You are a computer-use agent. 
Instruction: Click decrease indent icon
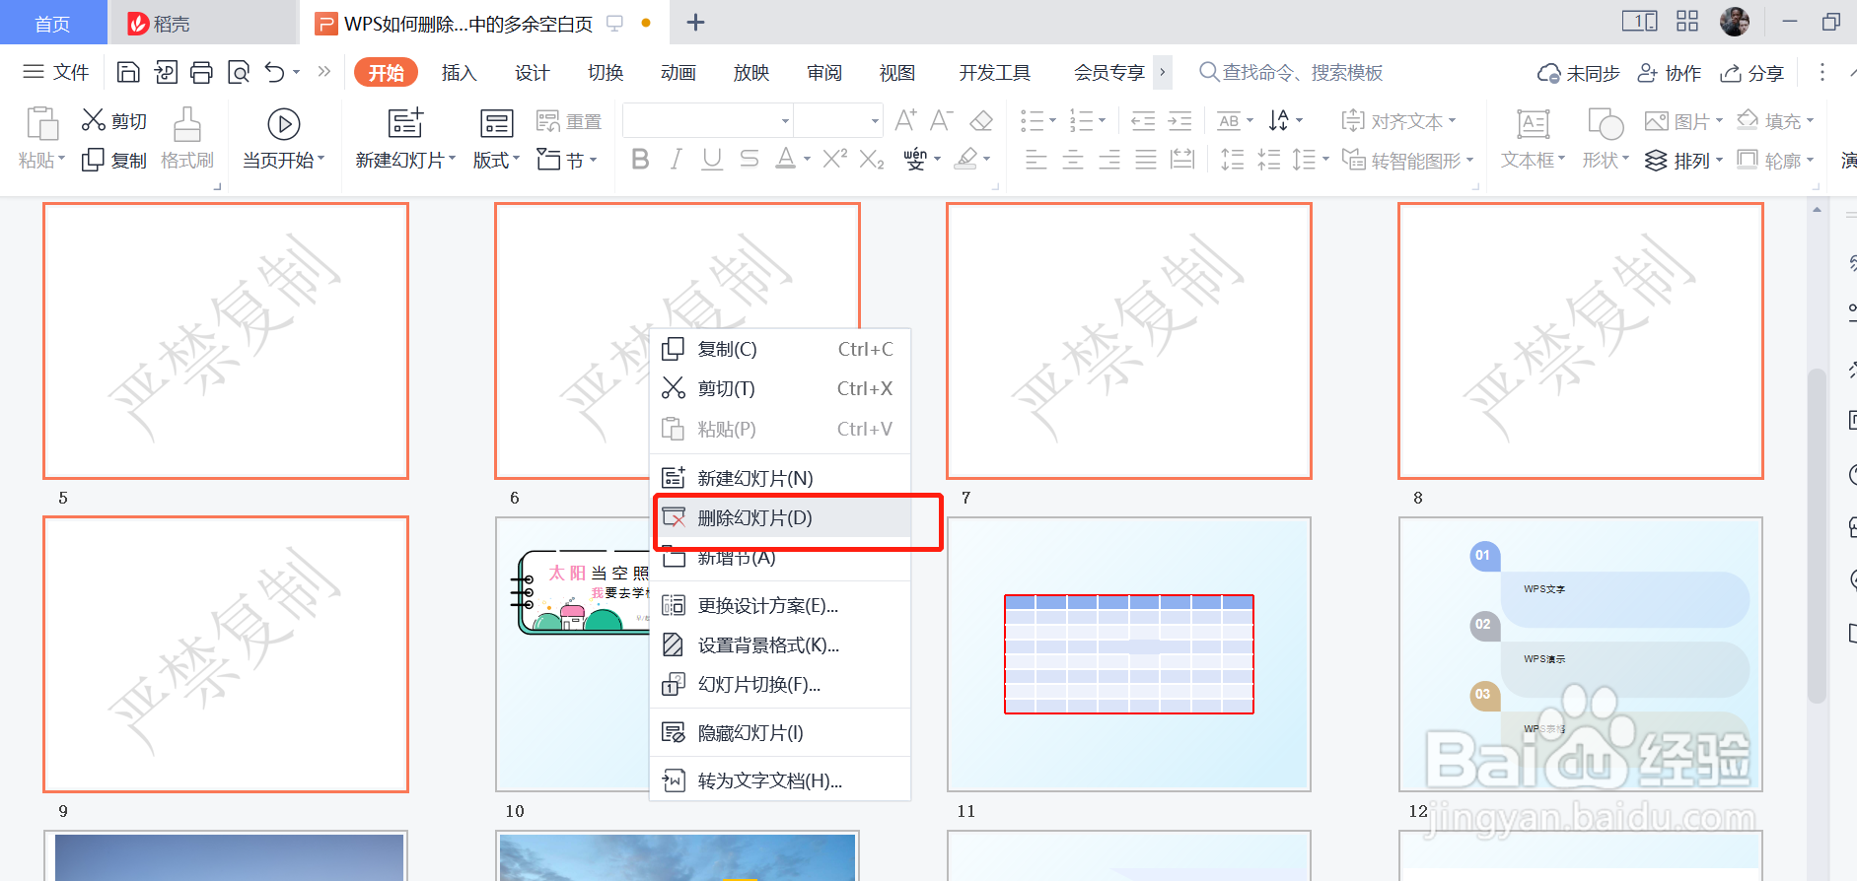[x=1143, y=121]
